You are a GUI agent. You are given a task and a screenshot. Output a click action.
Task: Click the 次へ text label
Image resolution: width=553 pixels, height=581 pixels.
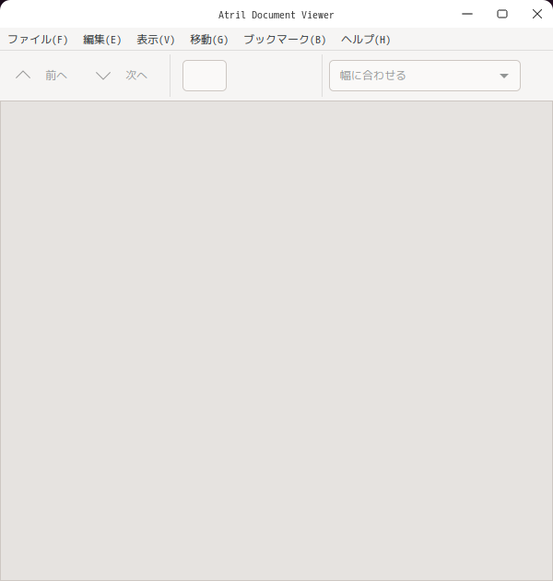point(136,76)
